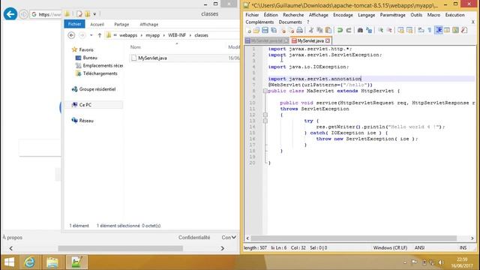Click the Zoom Out toolbar icon

point(389,30)
